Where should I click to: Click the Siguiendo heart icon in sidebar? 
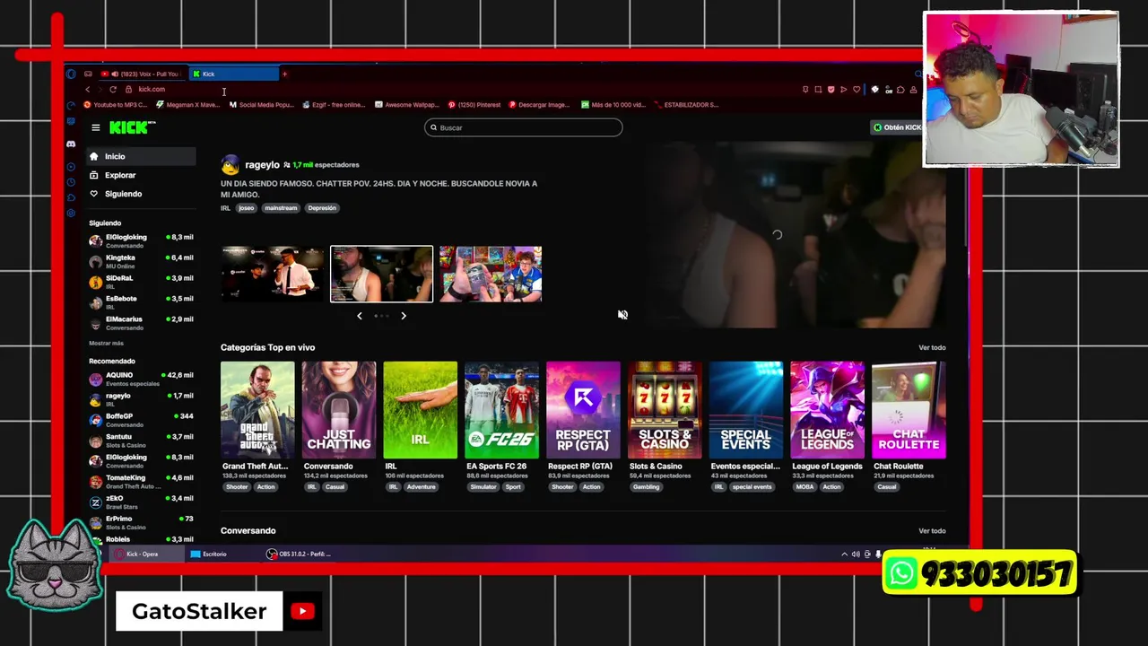coord(94,194)
